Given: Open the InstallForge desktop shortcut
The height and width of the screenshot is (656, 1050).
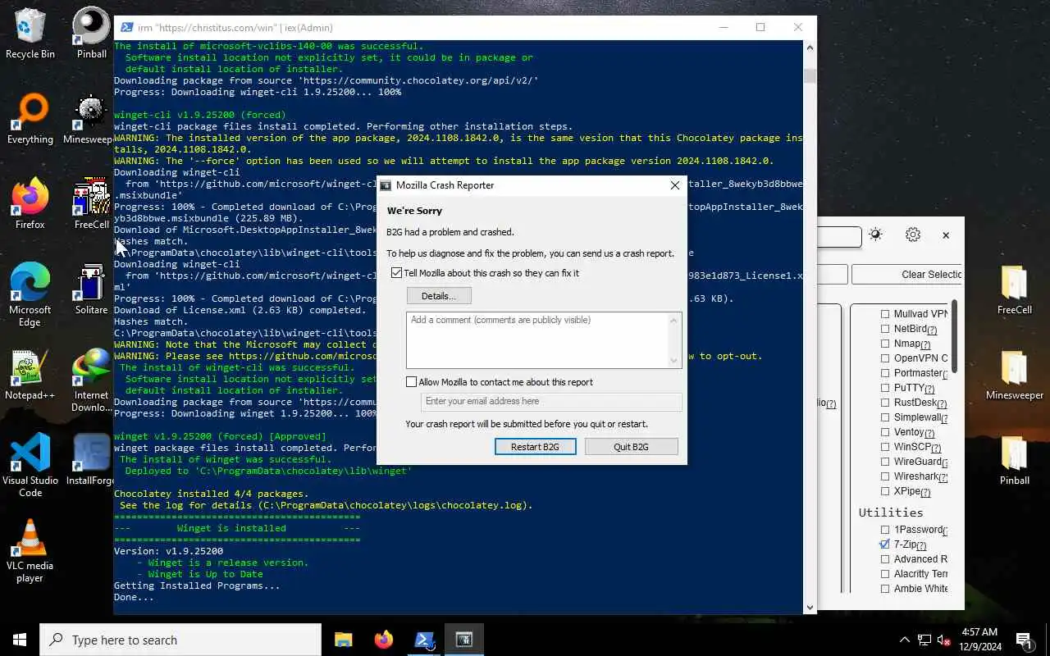Looking at the screenshot, I should coord(91,460).
